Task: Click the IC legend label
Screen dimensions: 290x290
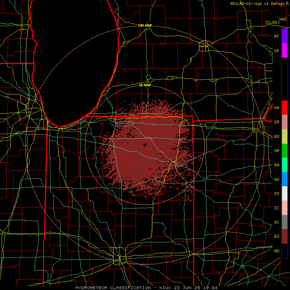Action: pos(276,208)
